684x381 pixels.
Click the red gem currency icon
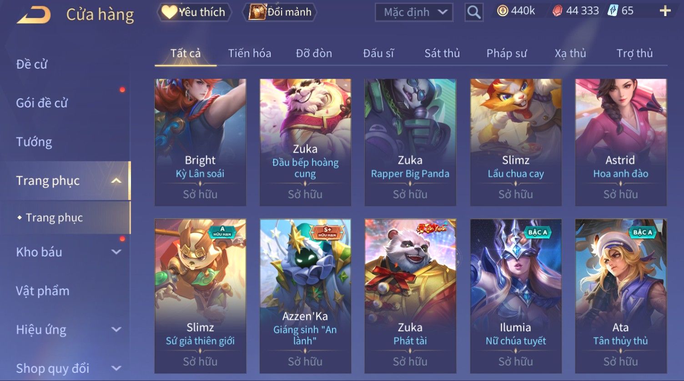557,11
